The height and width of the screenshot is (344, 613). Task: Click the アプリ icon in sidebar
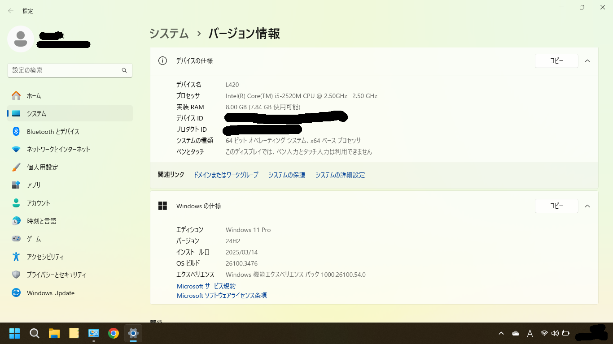16,185
